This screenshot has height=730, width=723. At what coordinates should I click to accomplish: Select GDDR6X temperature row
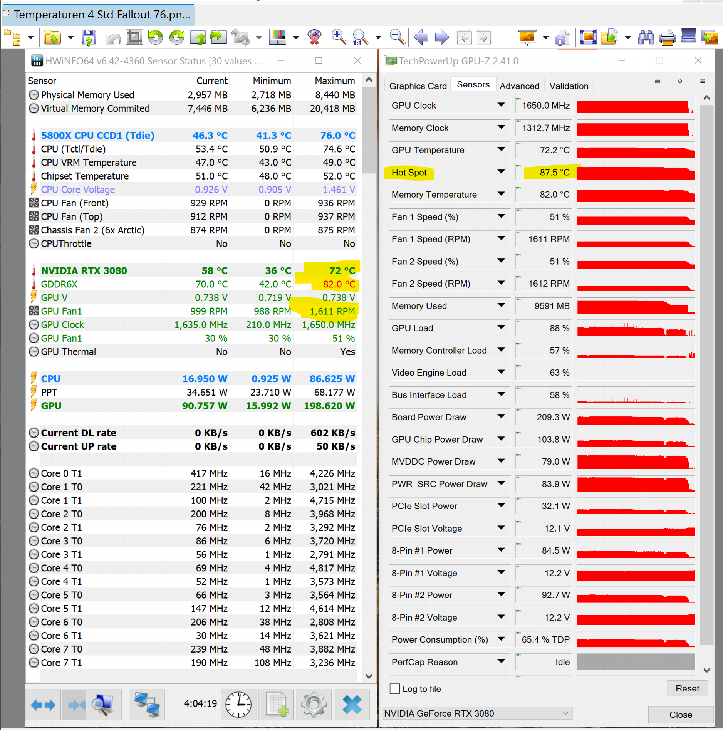click(192, 284)
